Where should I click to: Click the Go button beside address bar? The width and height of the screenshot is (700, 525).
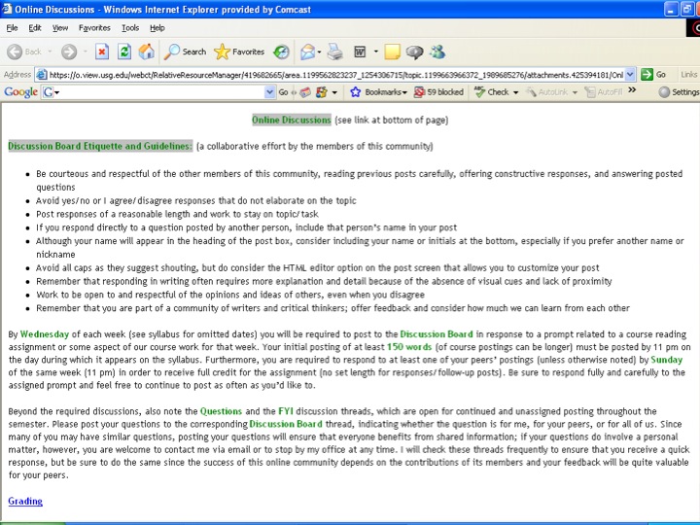(x=653, y=74)
